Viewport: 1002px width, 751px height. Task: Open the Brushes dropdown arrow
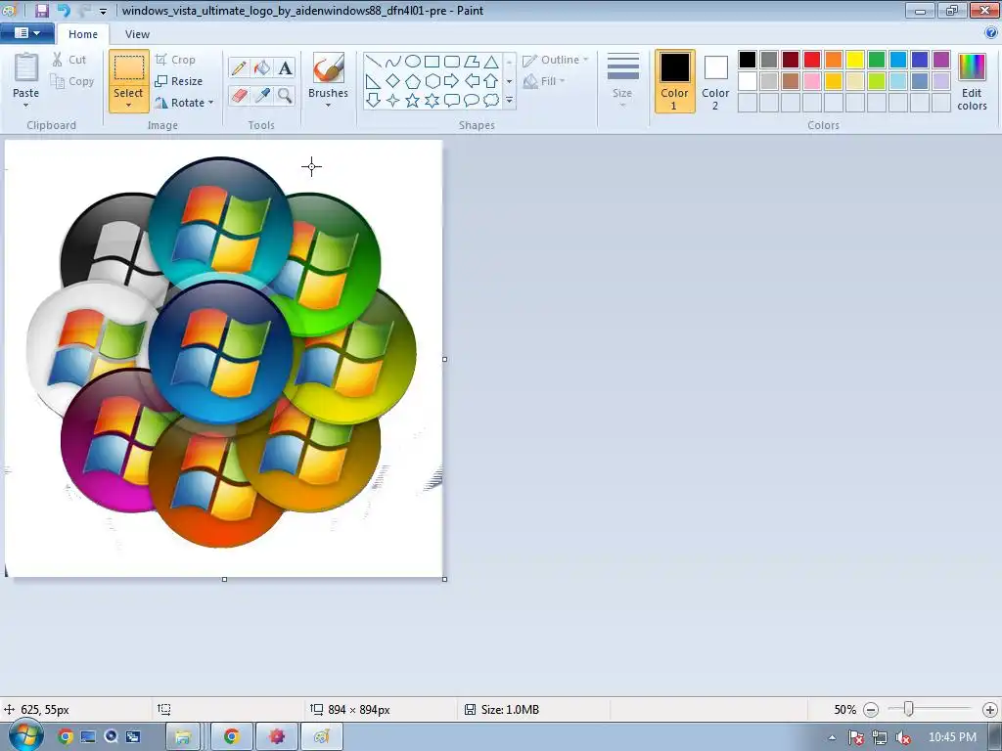328,106
